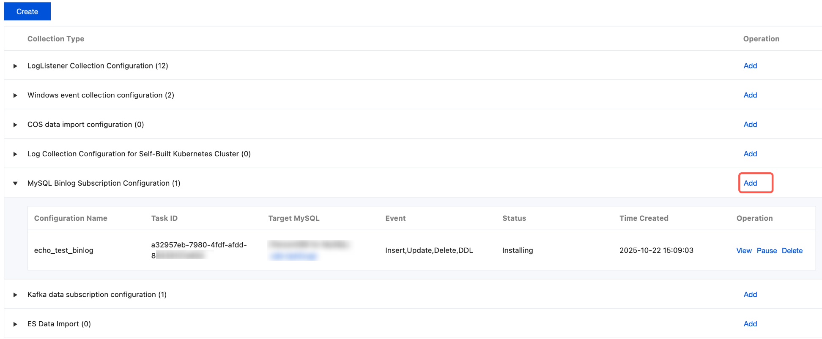
Task: Collapse MySQL Binlog Subscription Configuration row
Action: (15, 183)
